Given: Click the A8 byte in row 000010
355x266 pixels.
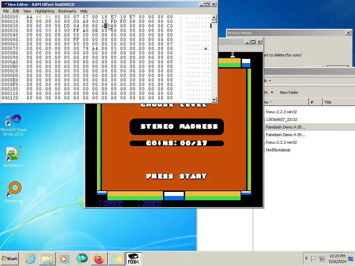Looking at the screenshot, I should 86,21.
